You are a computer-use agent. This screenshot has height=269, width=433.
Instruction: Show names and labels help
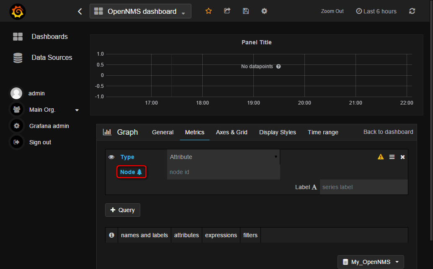coord(144,235)
